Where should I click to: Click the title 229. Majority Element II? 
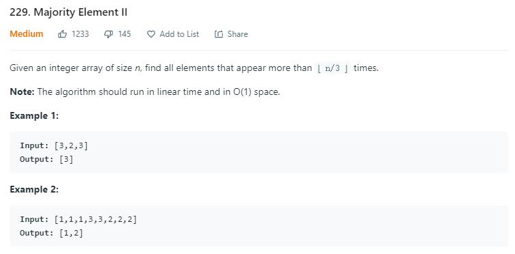click(x=68, y=12)
